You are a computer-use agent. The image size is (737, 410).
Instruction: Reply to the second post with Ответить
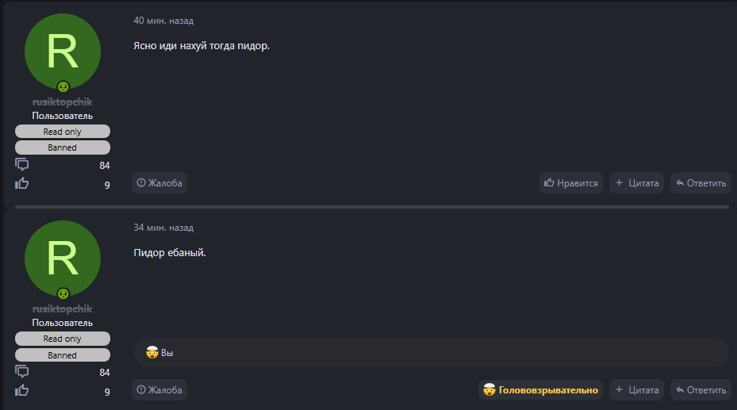[701, 390]
